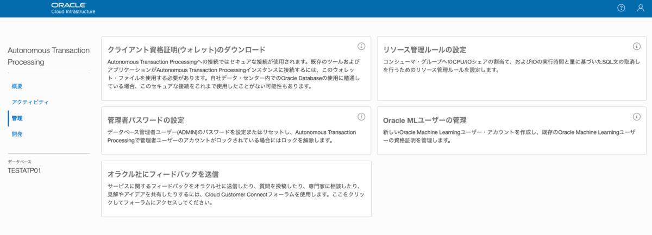Open リソース管理ルールの設定 card
Viewport: 652px width, 235px height.
click(x=512, y=68)
